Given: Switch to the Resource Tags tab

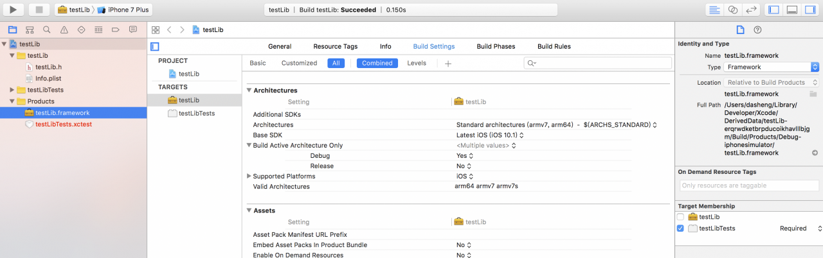Looking at the screenshot, I should coord(336,46).
